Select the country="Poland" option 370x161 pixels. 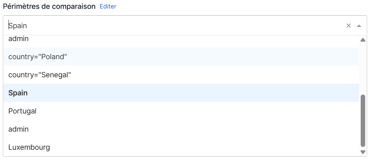pyautogui.click(x=38, y=57)
